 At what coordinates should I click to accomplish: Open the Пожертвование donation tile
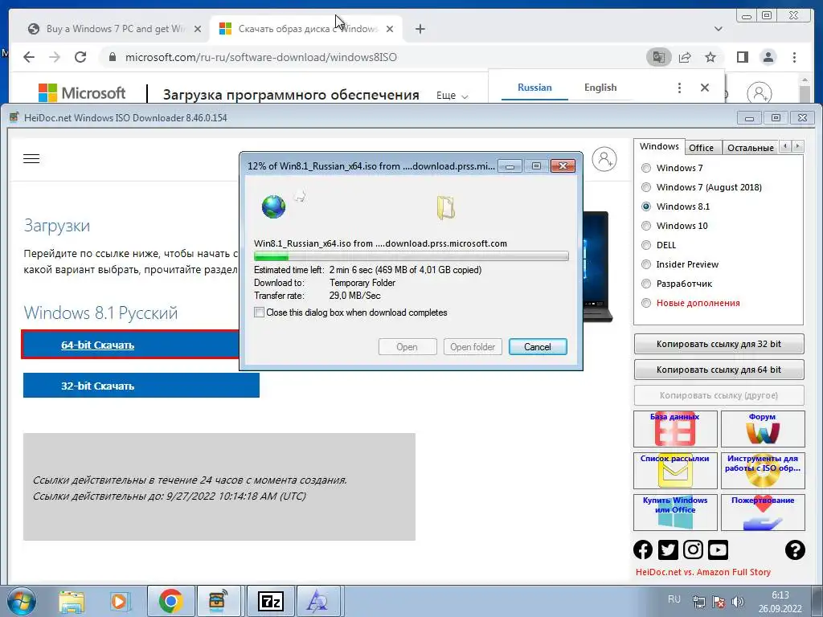point(763,513)
